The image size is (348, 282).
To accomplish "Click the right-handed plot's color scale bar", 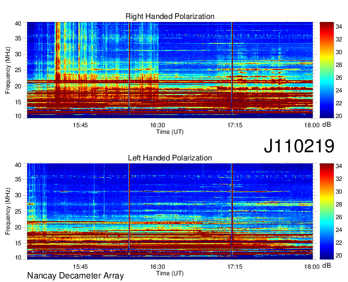I will 327,70.
